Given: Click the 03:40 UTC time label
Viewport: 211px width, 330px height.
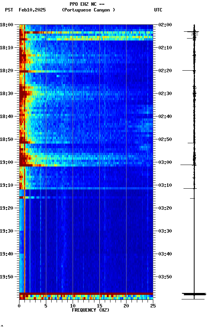Looking at the screenshot, I should [x=165, y=254].
